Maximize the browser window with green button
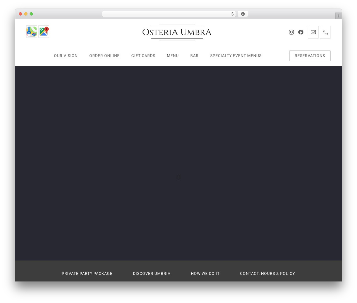This screenshot has width=357, height=303. coord(31,14)
